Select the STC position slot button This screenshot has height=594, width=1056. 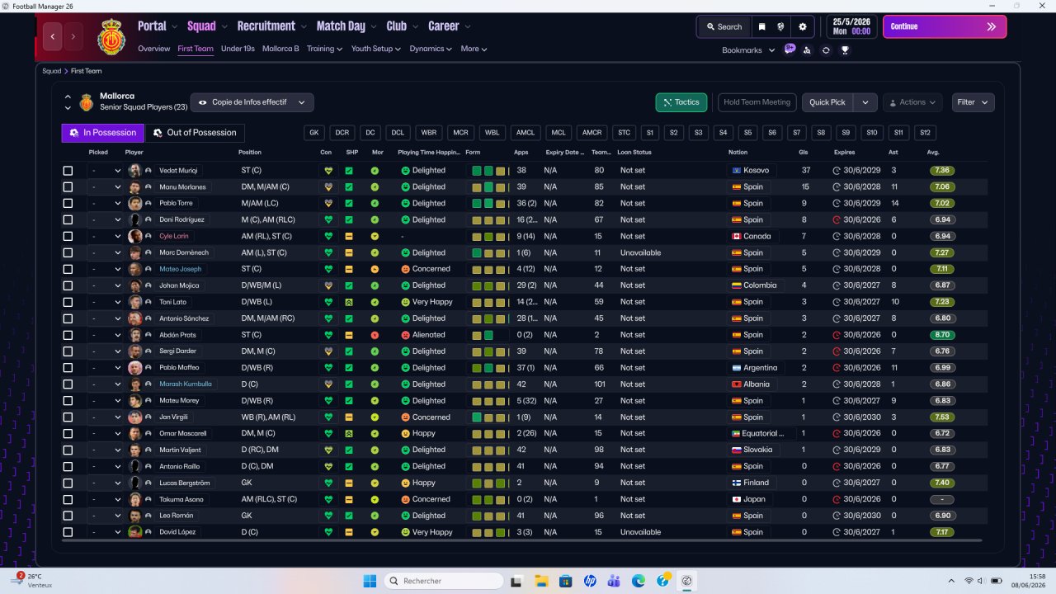(624, 133)
